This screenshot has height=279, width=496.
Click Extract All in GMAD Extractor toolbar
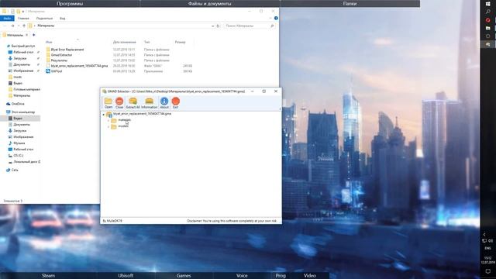(133, 103)
